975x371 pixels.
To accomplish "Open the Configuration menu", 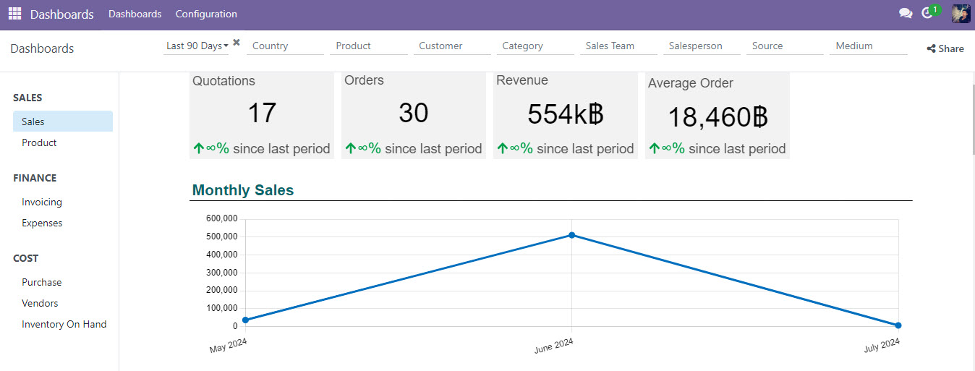I will [206, 14].
